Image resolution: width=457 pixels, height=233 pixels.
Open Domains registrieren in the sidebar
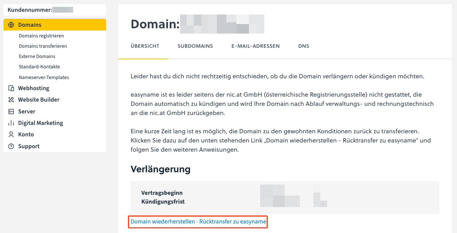coord(41,36)
